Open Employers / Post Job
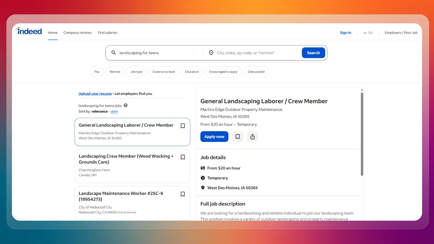The height and width of the screenshot is (244, 434). coord(401,33)
